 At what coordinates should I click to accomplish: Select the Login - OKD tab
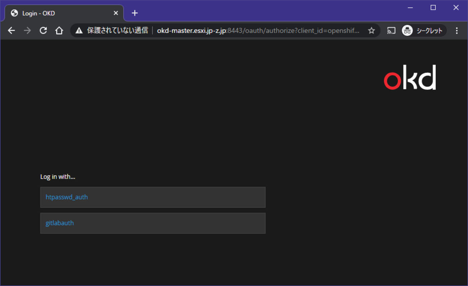pyautogui.click(x=64, y=13)
